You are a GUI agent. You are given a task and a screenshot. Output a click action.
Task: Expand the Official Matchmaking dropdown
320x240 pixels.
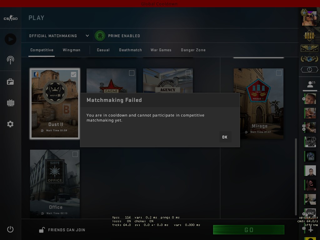pyautogui.click(x=59, y=36)
